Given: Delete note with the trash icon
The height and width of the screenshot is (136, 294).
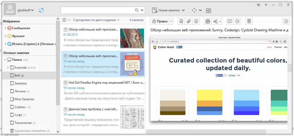Looking at the screenshot, I should pyautogui.click(x=249, y=21).
